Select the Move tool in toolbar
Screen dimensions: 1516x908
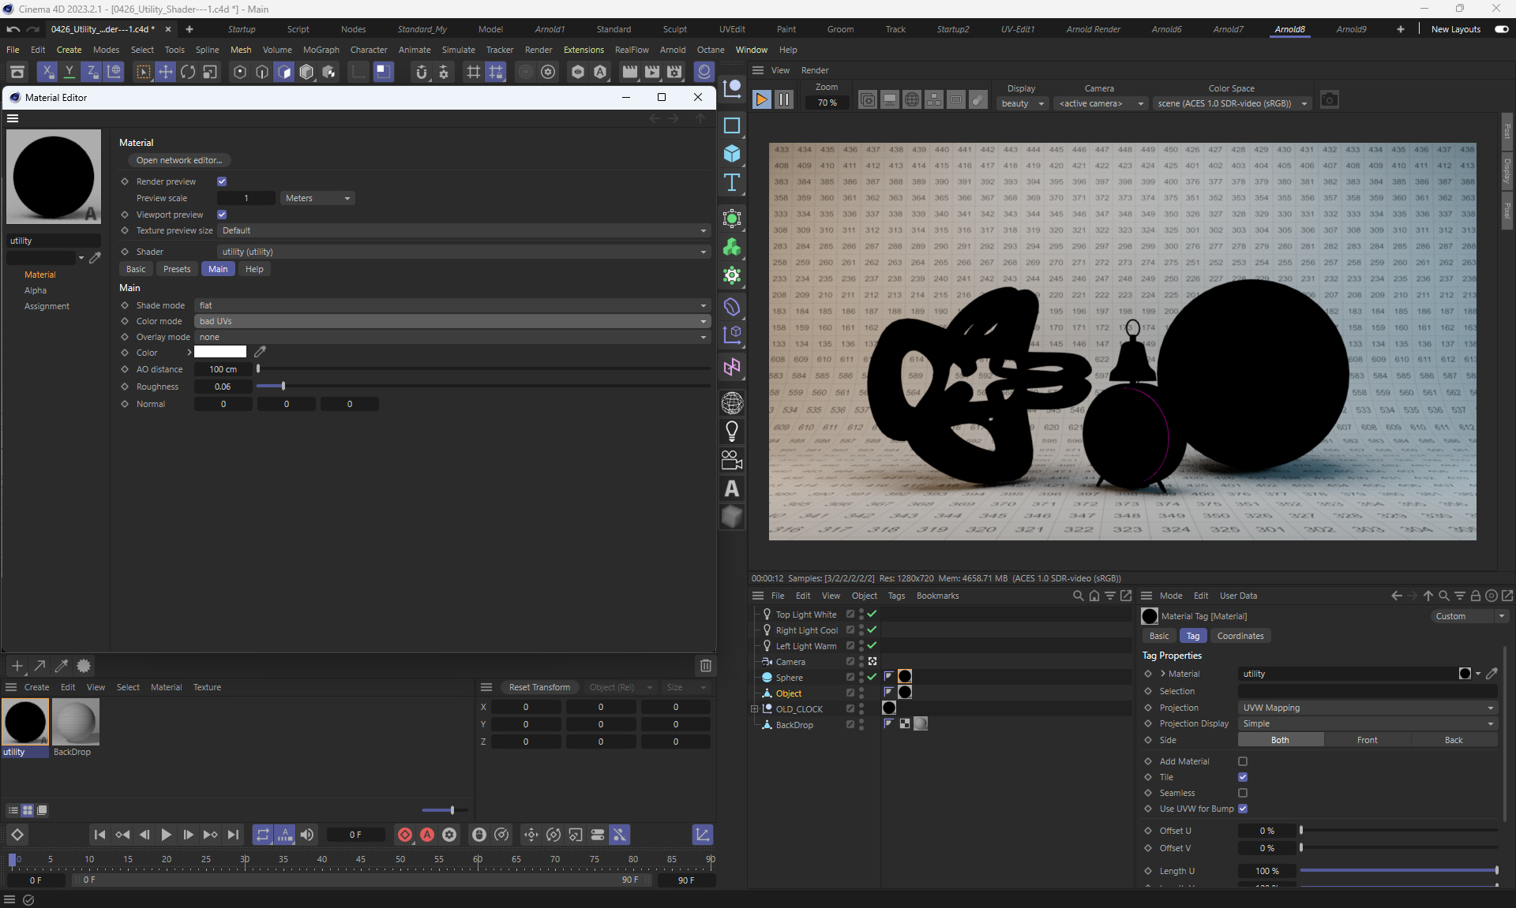point(166,73)
